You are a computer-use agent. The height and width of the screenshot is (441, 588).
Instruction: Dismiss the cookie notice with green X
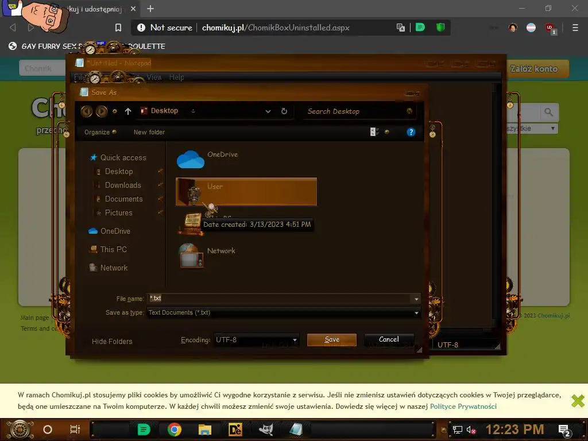pyautogui.click(x=578, y=401)
